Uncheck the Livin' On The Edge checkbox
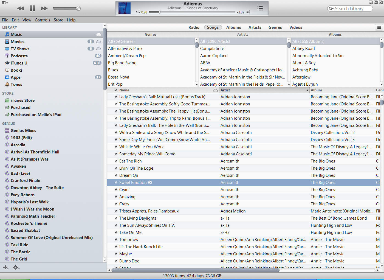 point(116,168)
